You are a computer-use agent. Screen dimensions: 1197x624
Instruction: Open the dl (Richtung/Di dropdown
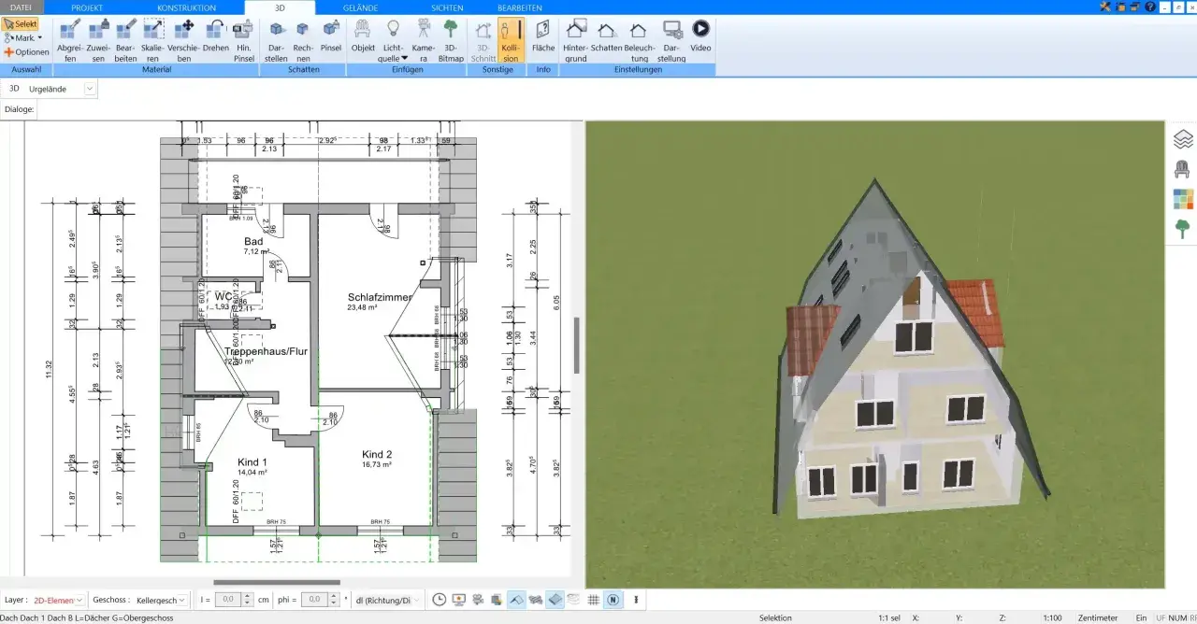[389, 600]
